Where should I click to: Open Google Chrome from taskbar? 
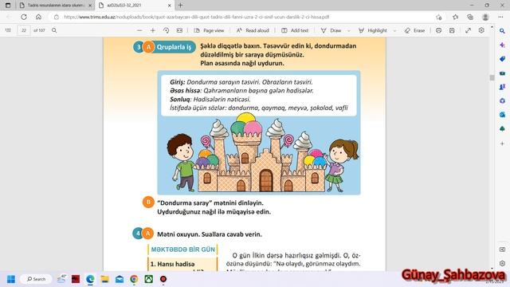tap(134, 279)
